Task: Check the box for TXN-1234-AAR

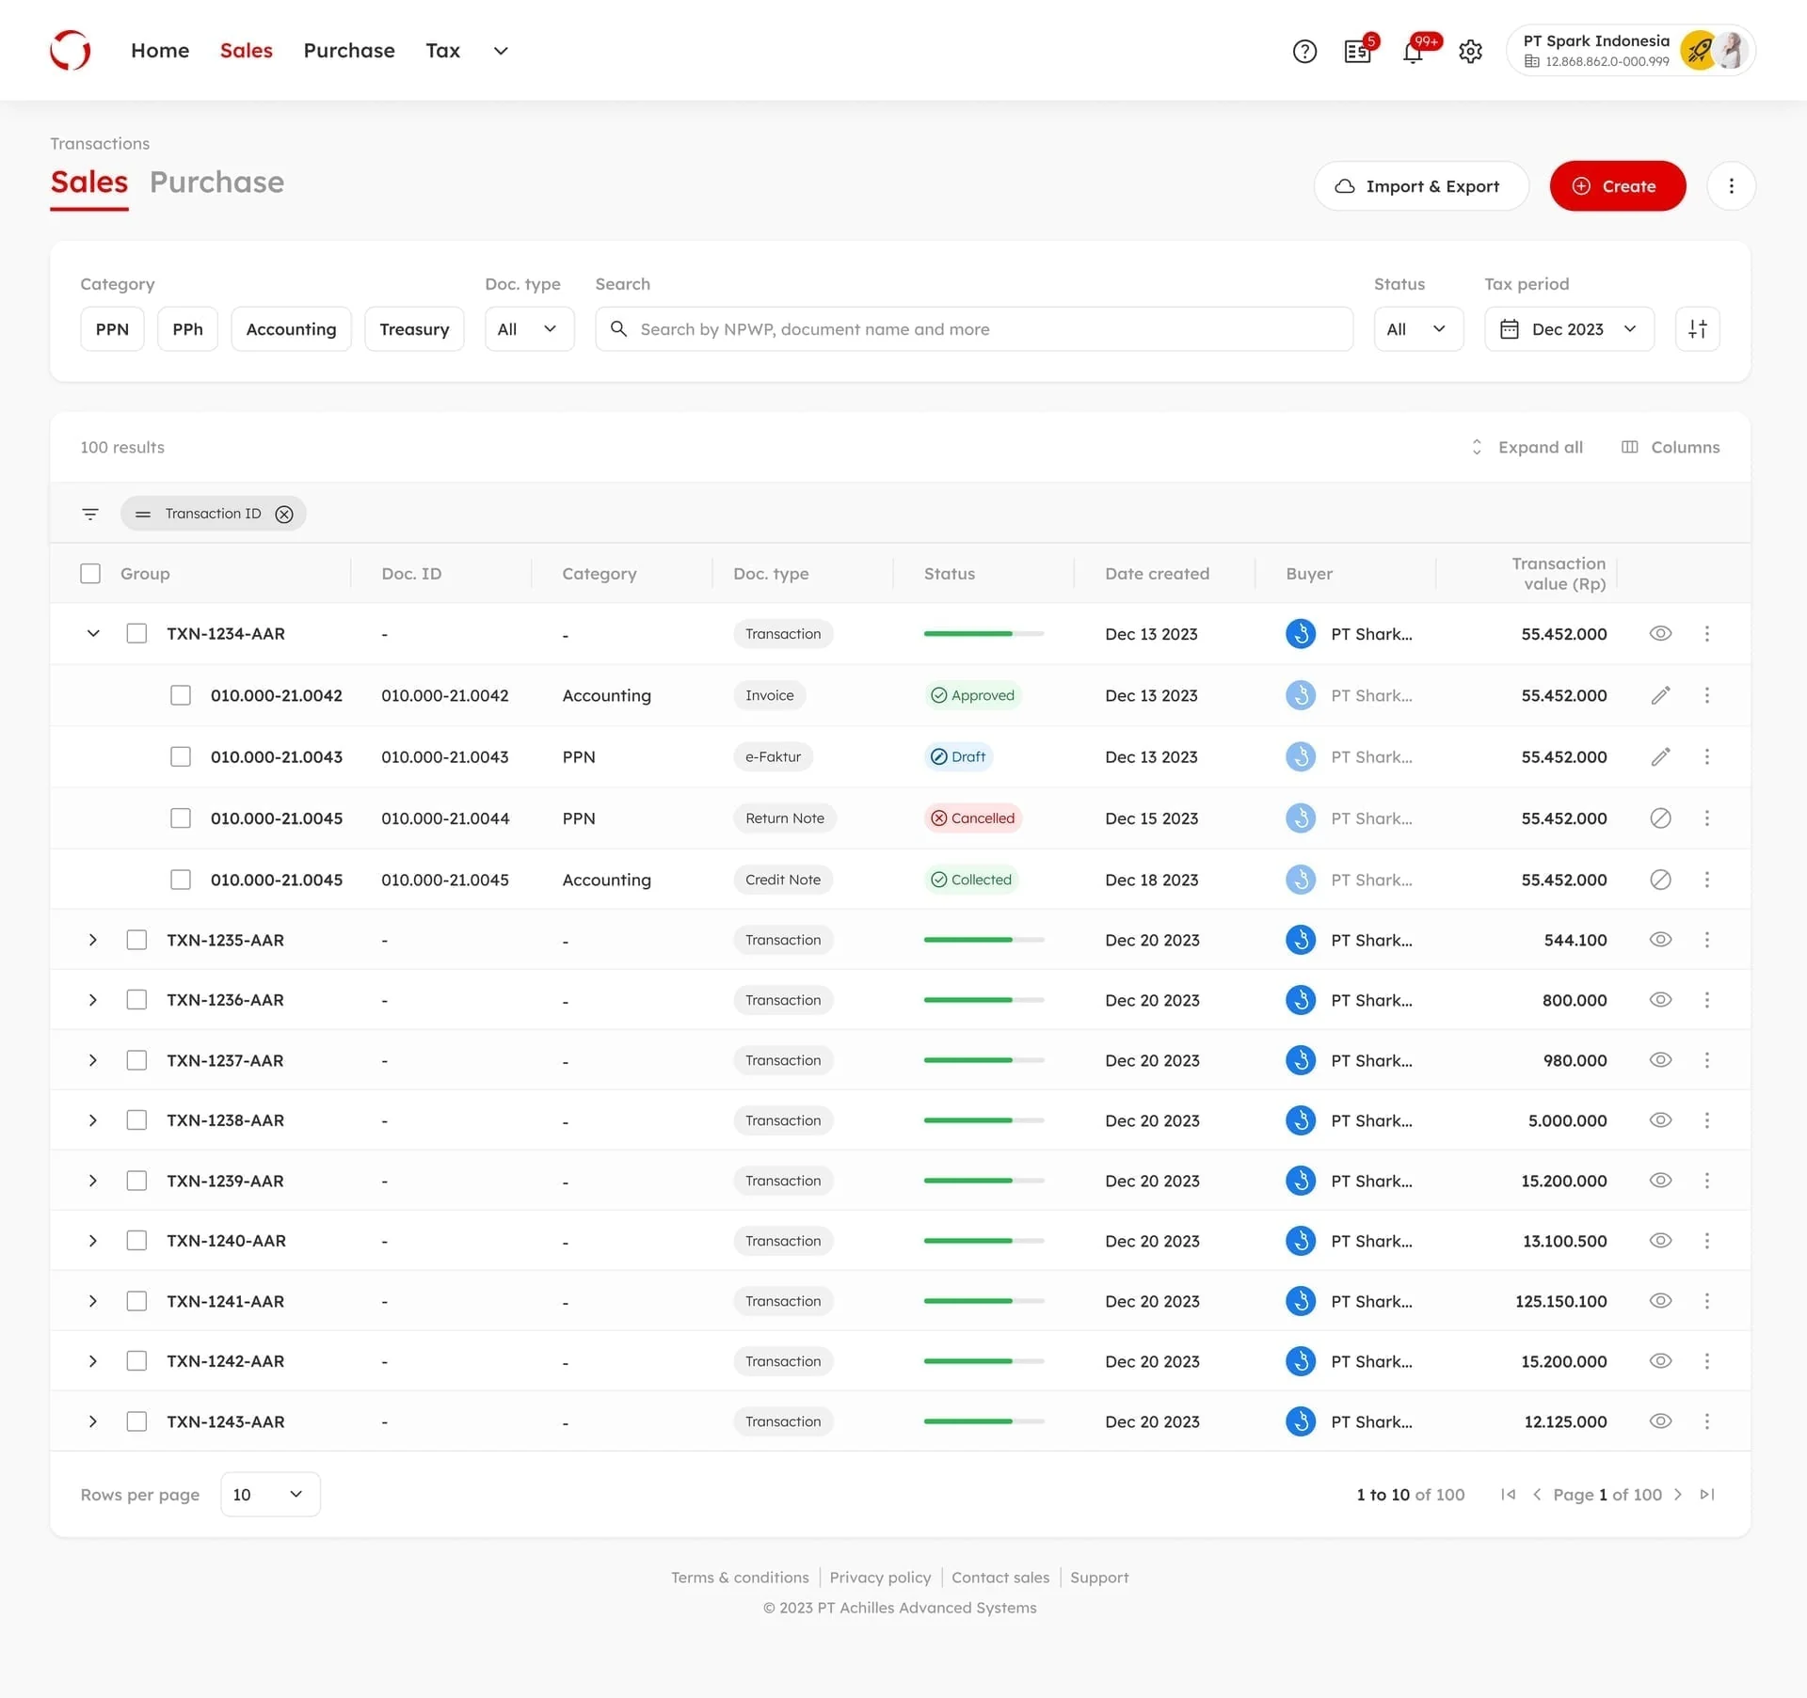Action: point(136,634)
